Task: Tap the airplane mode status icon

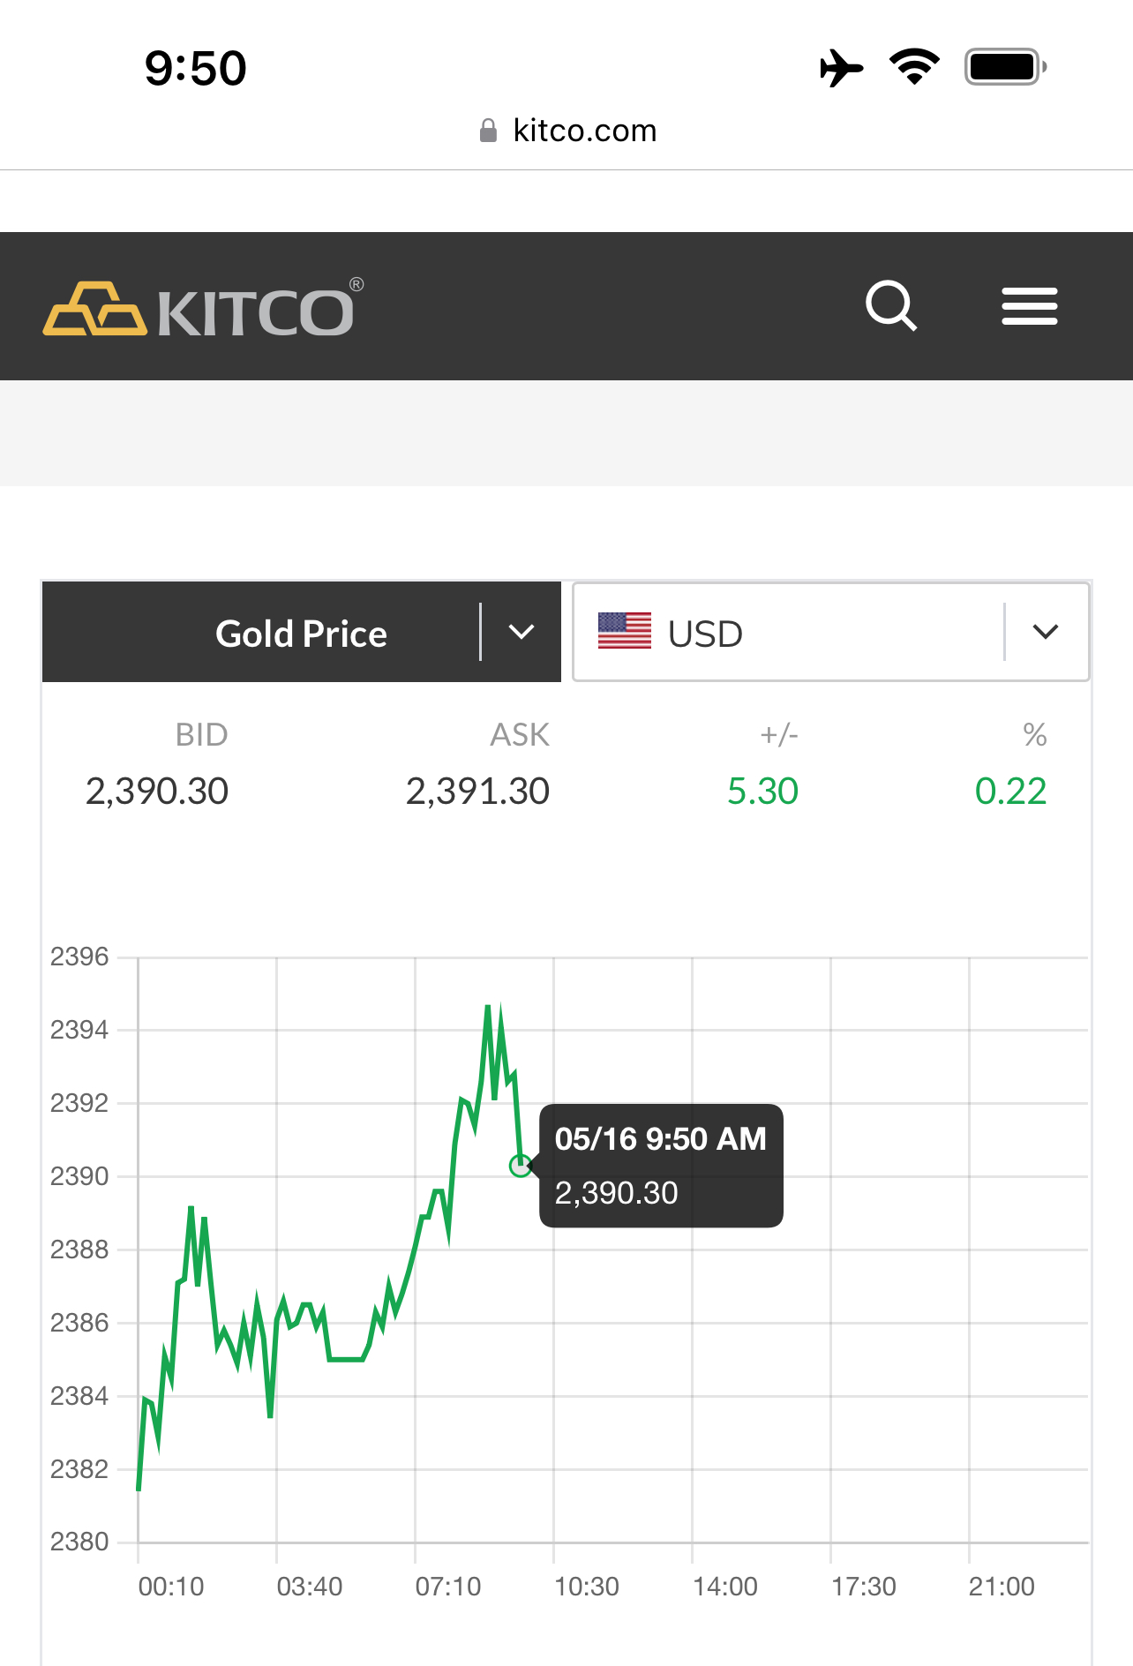Action: pyautogui.click(x=841, y=68)
